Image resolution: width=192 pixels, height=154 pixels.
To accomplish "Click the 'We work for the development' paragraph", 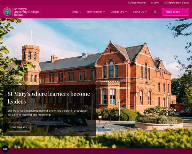I will [x=48, y=113].
